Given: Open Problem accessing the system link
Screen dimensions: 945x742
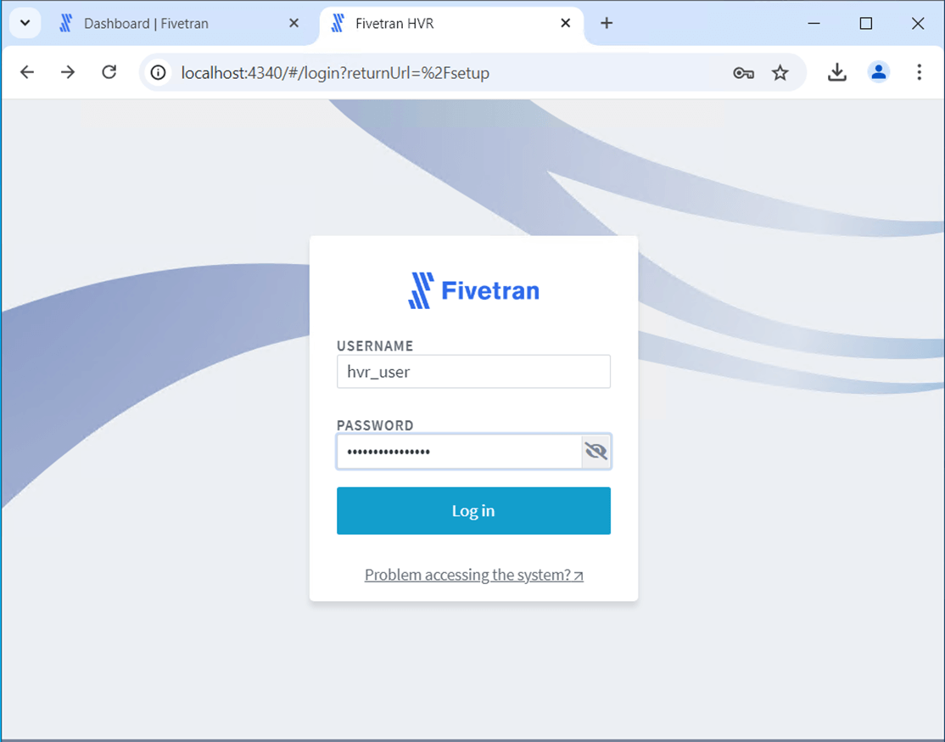Looking at the screenshot, I should coord(473,575).
